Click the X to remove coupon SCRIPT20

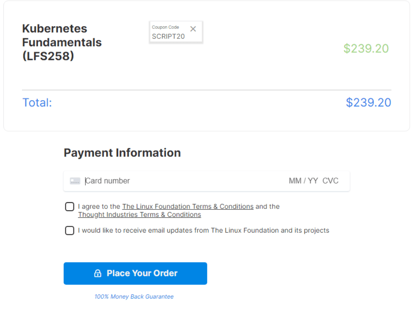point(193,29)
